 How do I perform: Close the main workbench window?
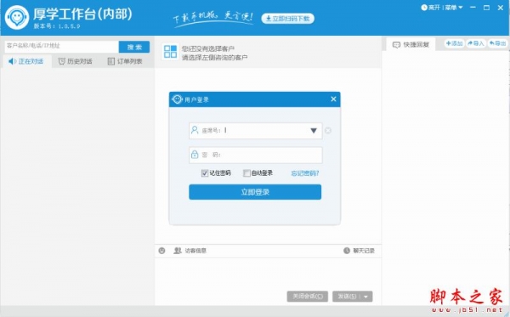(501, 8)
